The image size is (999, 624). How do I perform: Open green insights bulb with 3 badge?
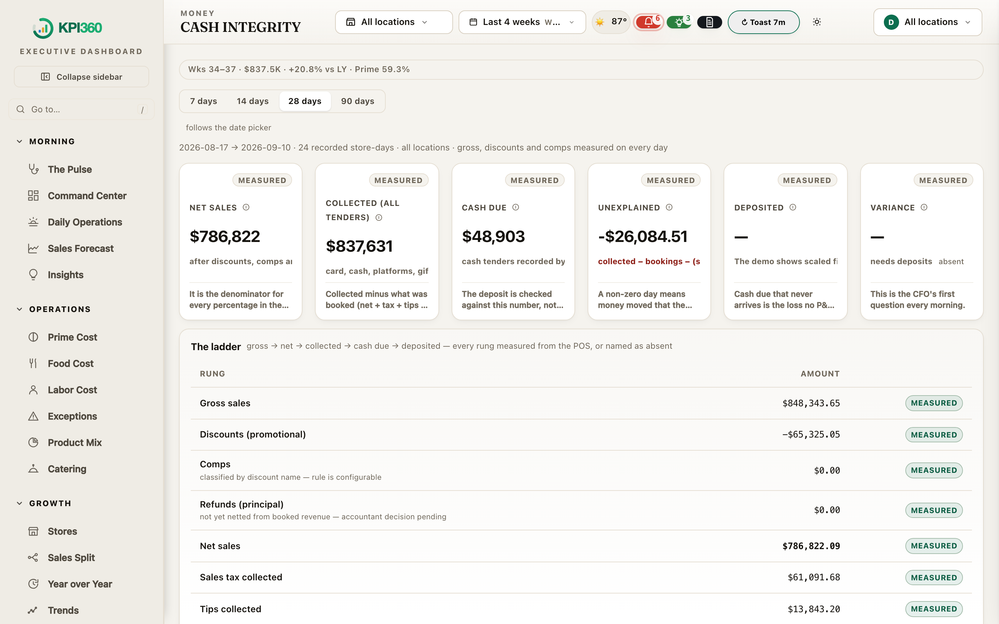(678, 22)
